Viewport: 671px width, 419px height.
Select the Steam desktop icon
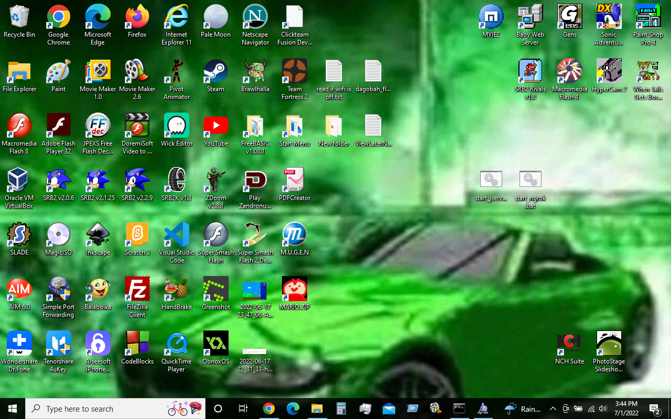tap(216, 75)
